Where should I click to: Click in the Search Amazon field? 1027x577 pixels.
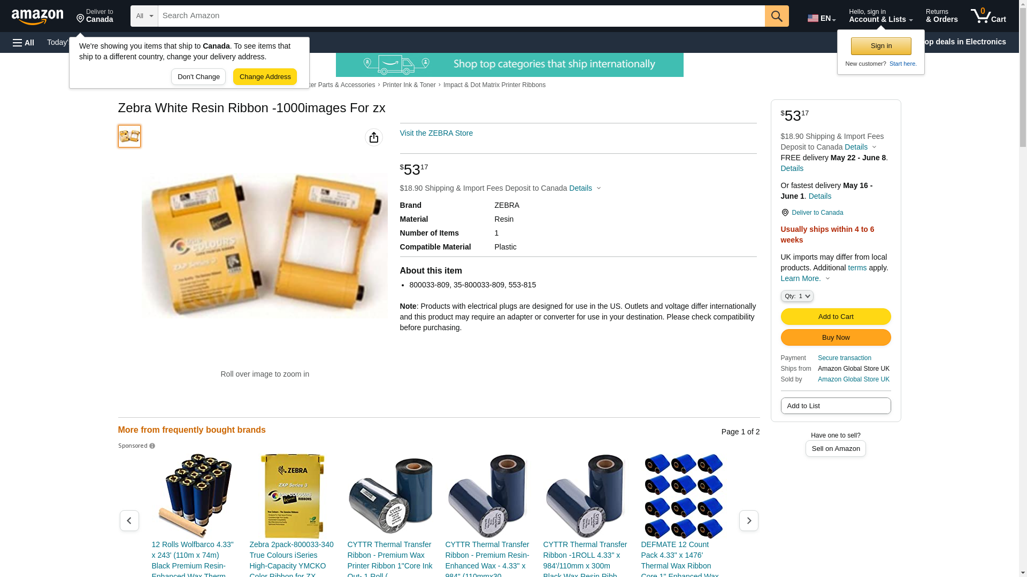[x=462, y=16]
